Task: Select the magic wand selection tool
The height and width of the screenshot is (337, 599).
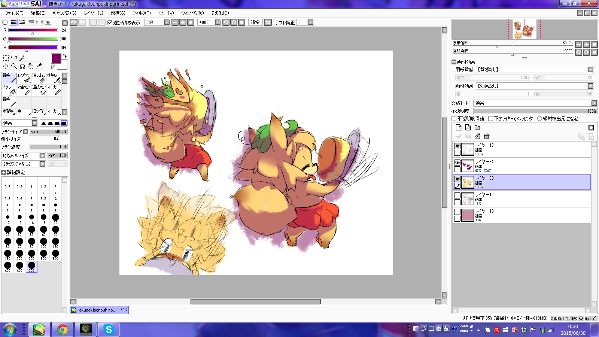Action: (x=22, y=58)
